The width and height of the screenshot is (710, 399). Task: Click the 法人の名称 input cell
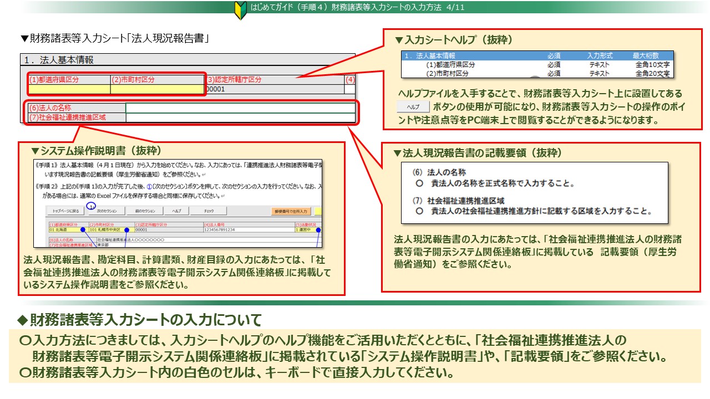[x=240, y=108]
